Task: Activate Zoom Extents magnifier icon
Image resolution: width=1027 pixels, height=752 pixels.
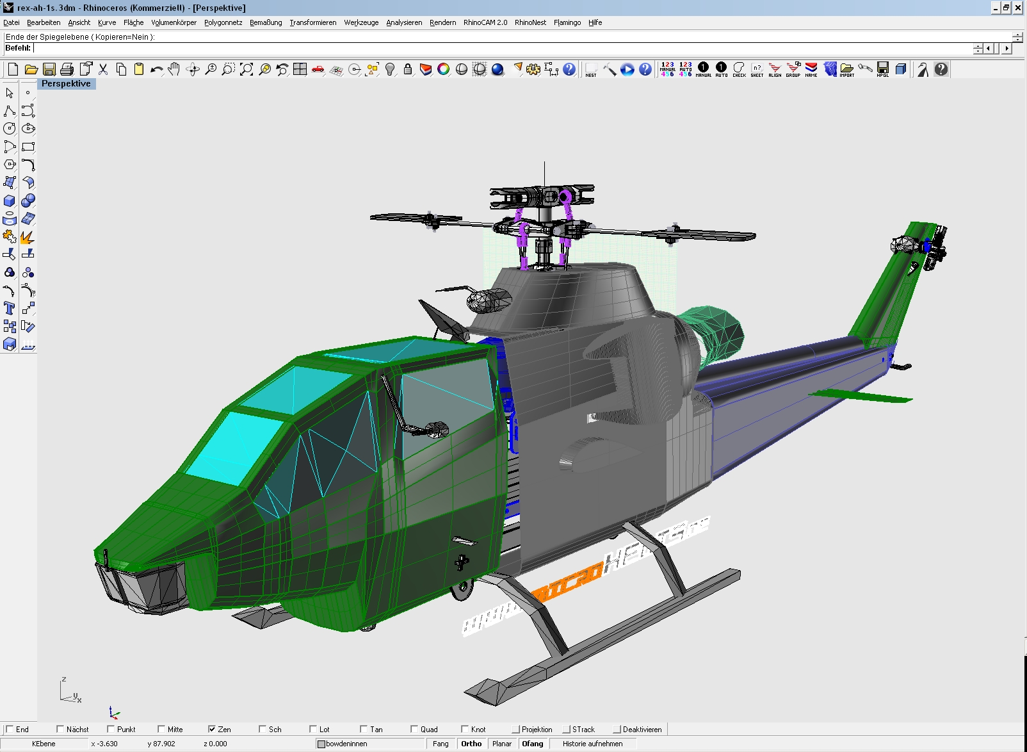Action: pos(247,69)
